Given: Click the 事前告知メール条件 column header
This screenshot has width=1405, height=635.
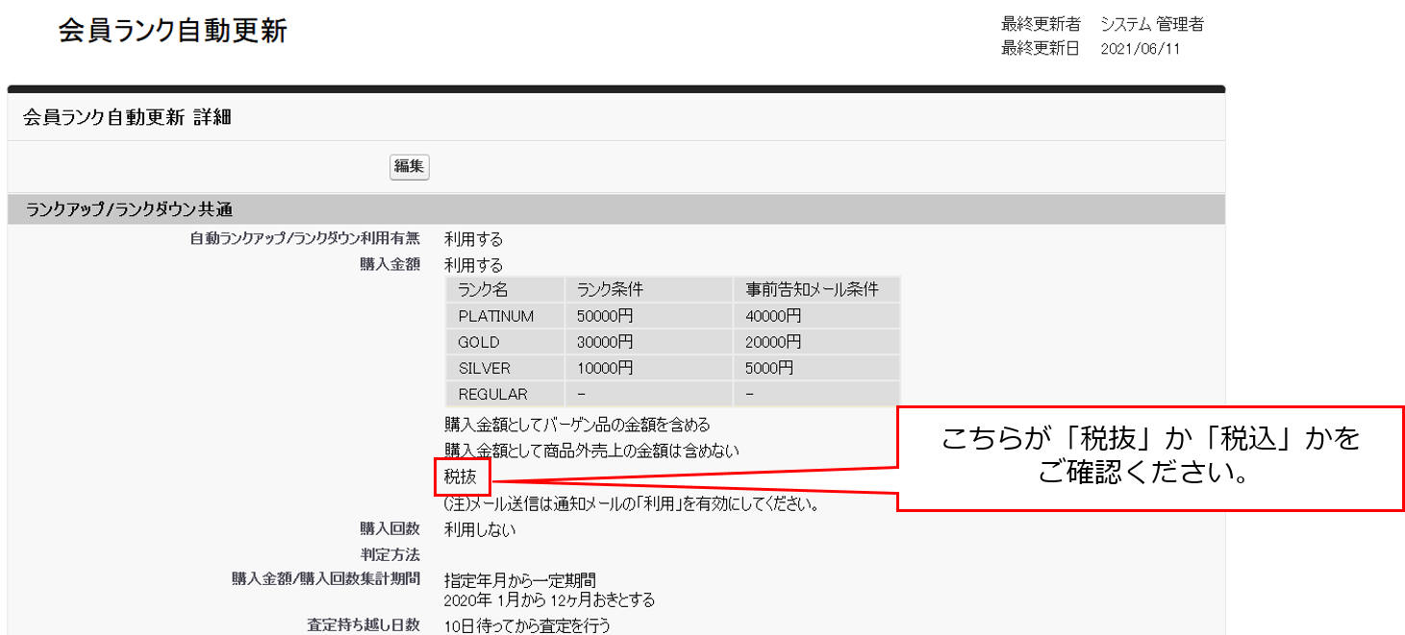Looking at the screenshot, I should (812, 290).
